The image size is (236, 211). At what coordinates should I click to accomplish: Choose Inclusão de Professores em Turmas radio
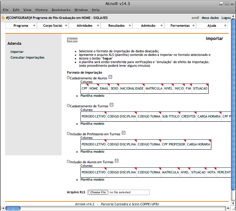pyautogui.click(x=68, y=134)
